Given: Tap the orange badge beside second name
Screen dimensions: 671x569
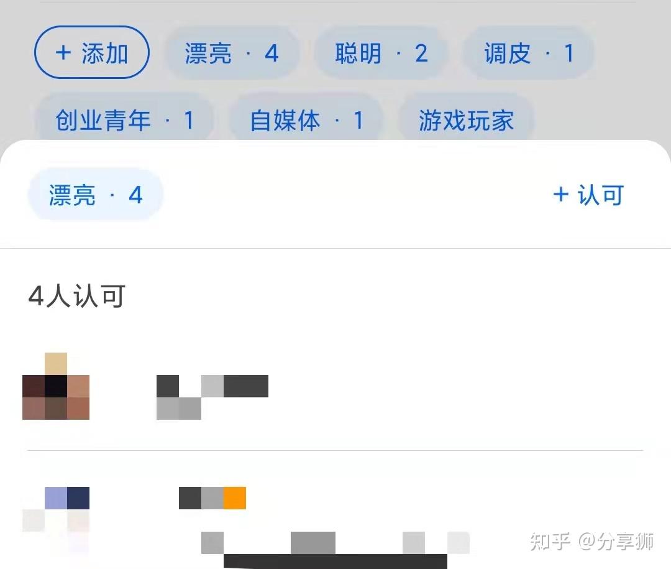Looking at the screenshot, I should pos(235,498).
